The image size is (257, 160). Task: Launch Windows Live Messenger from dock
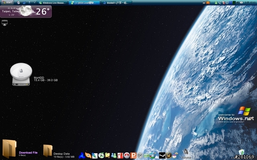114,156
